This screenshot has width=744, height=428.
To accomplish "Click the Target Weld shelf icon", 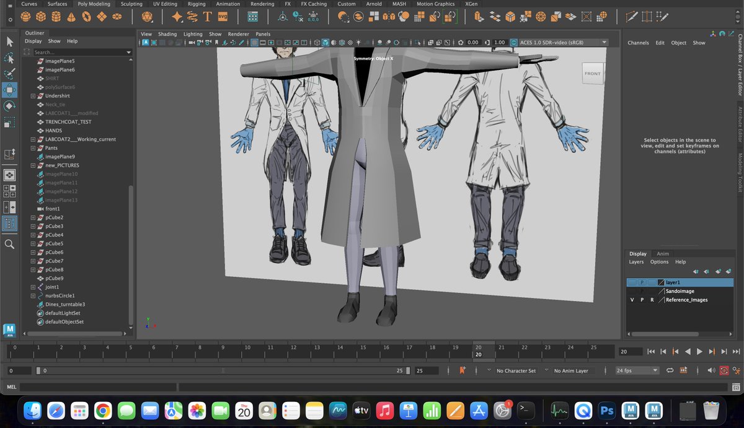I will [x=647, y=17].
